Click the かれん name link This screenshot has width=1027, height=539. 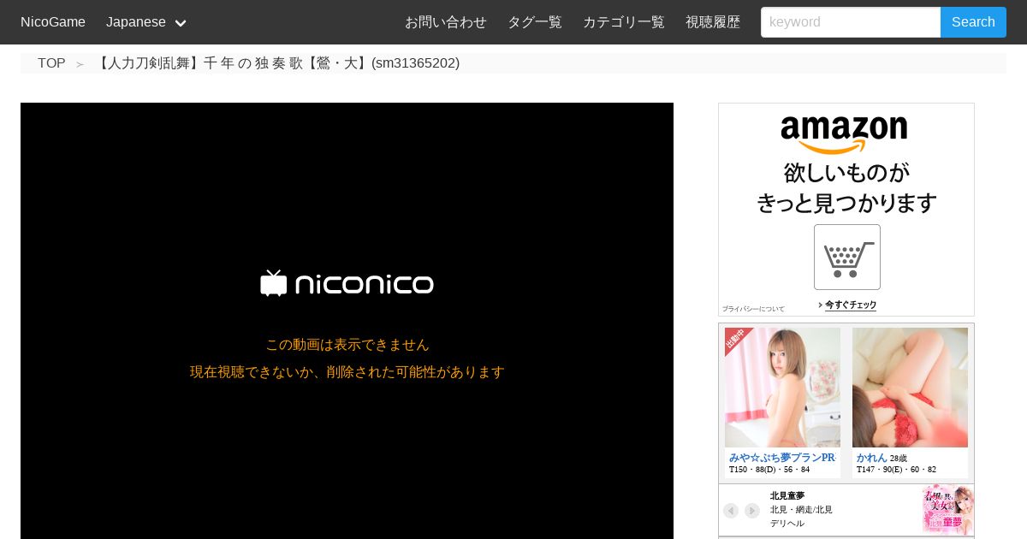[871, 458]
